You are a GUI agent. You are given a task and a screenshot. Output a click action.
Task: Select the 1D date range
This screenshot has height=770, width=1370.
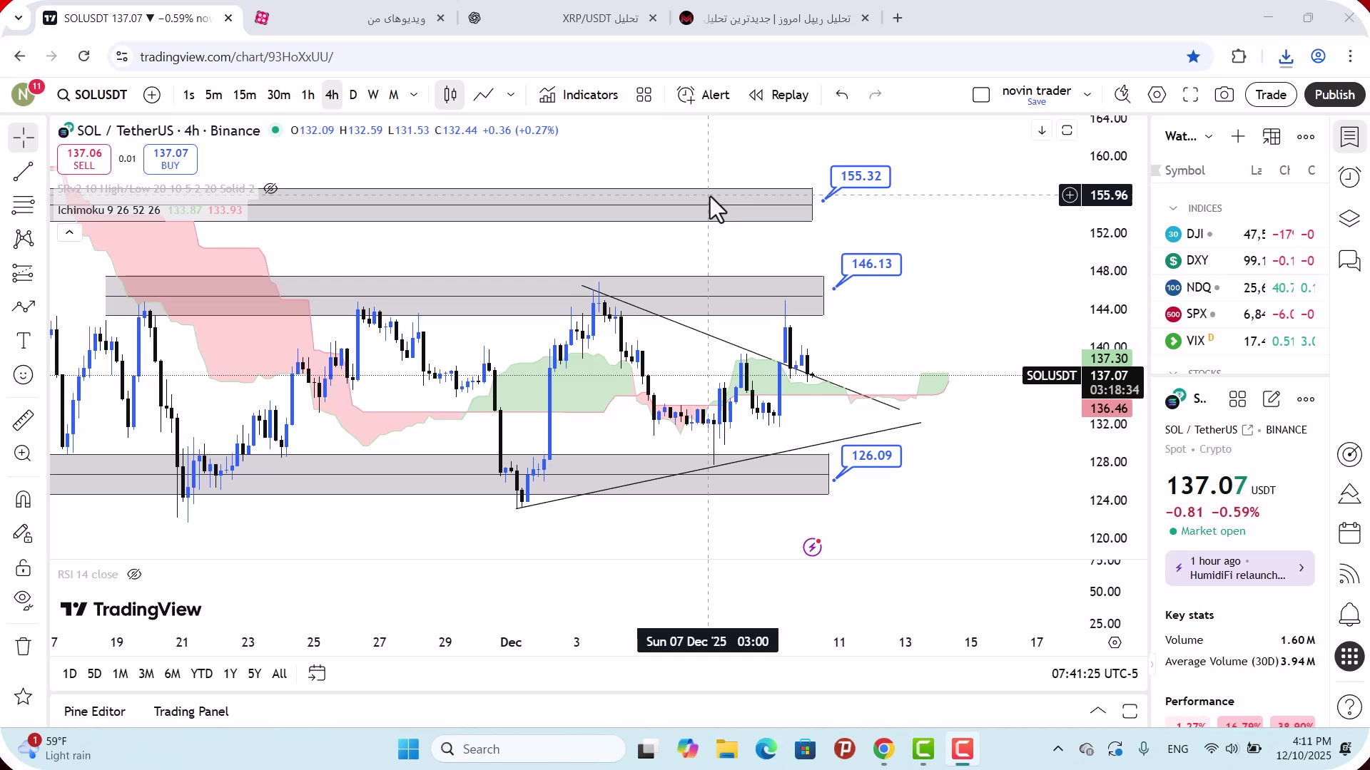69,674
